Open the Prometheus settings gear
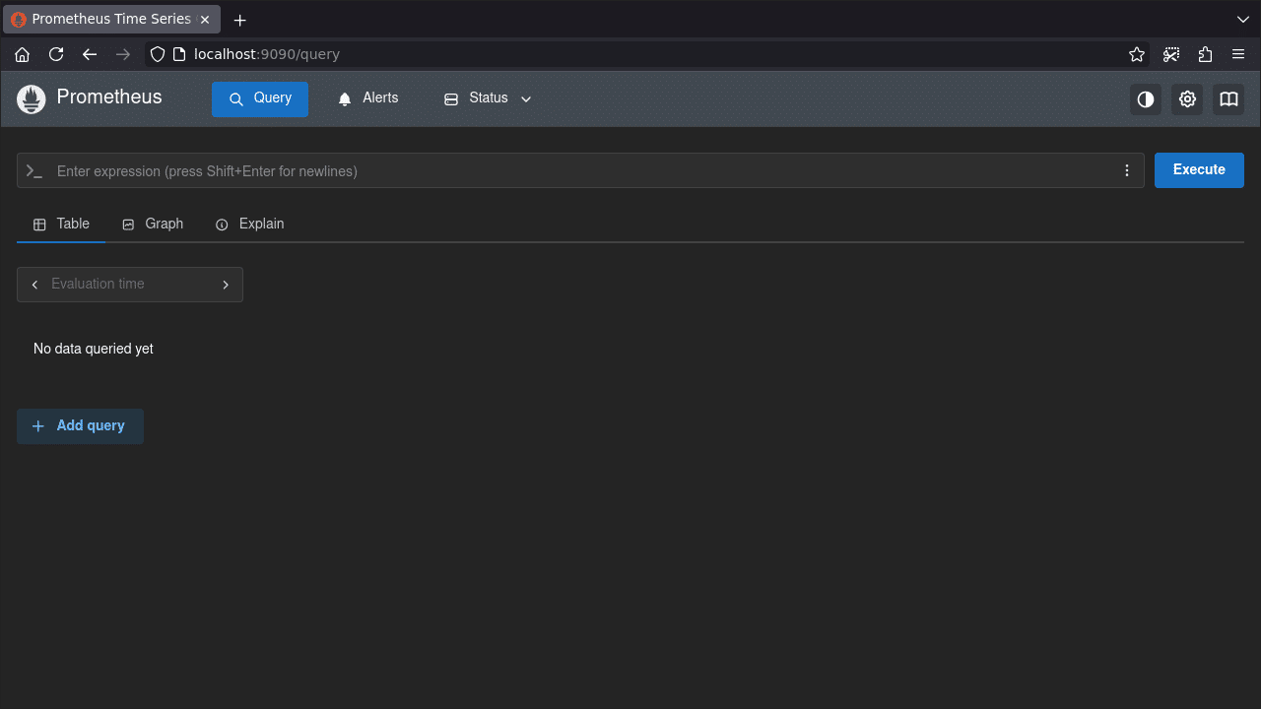Screen dimensions: 1261x709 pyautogui.click(x=1186, y=98)
